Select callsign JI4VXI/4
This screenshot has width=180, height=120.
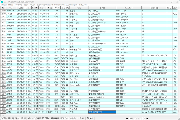pyautogui.click(x=10, y=32)
